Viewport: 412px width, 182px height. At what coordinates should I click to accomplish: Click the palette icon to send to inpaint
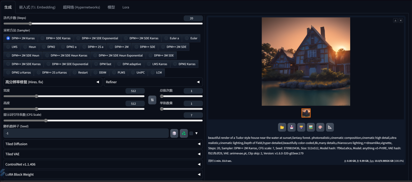coord(320,127)
